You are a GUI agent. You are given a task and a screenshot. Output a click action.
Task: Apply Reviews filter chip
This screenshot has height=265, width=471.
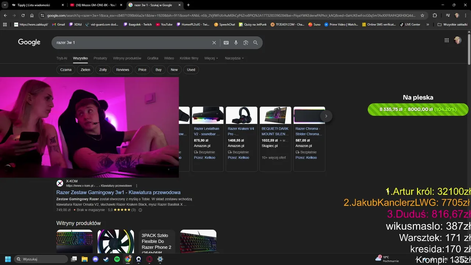(x=123, y=70)
